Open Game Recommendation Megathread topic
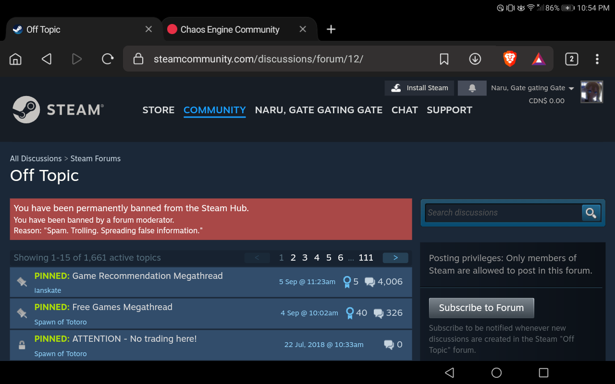 (148, 276)
